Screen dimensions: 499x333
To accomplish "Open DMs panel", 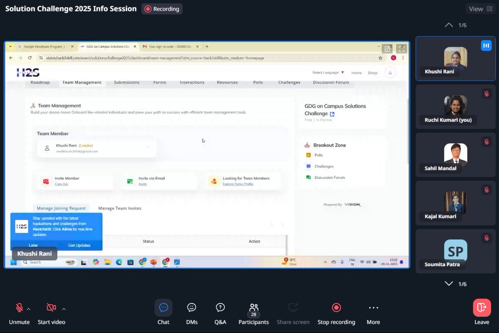I will click(x=192, y=313).
